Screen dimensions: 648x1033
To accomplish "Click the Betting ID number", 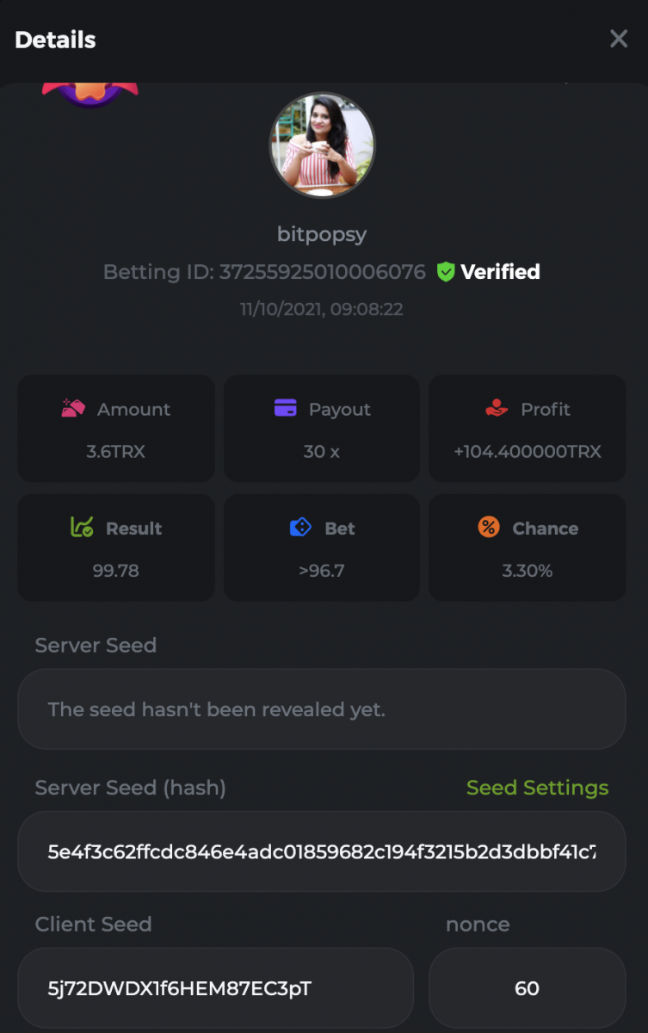I will 322,272.
